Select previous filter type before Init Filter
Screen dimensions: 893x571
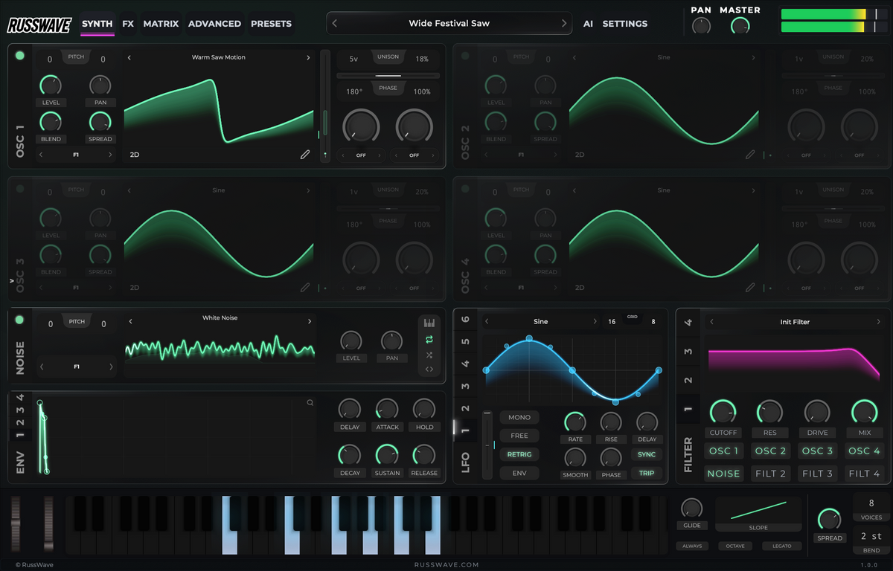(711, 322)
